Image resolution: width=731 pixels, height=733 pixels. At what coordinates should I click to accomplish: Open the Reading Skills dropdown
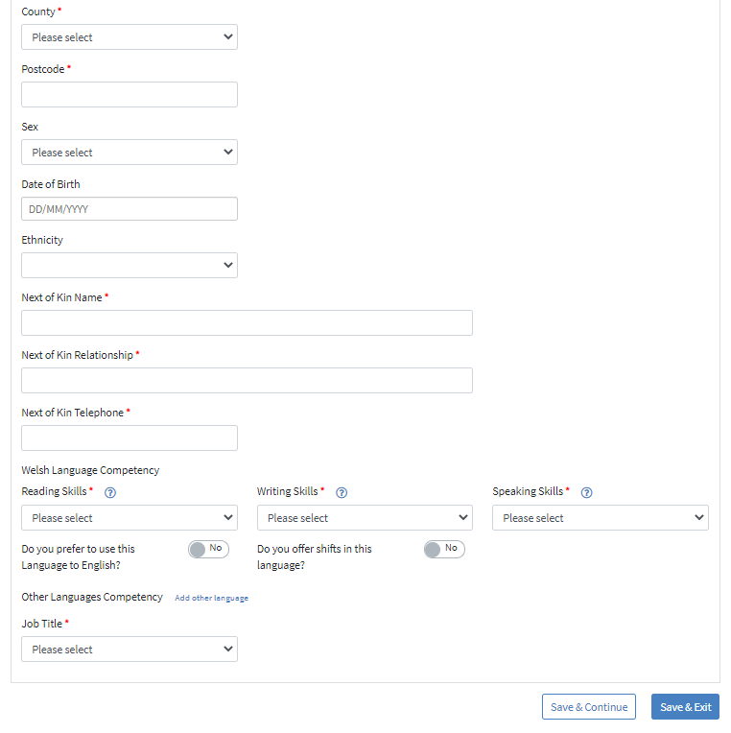(130, 518)
